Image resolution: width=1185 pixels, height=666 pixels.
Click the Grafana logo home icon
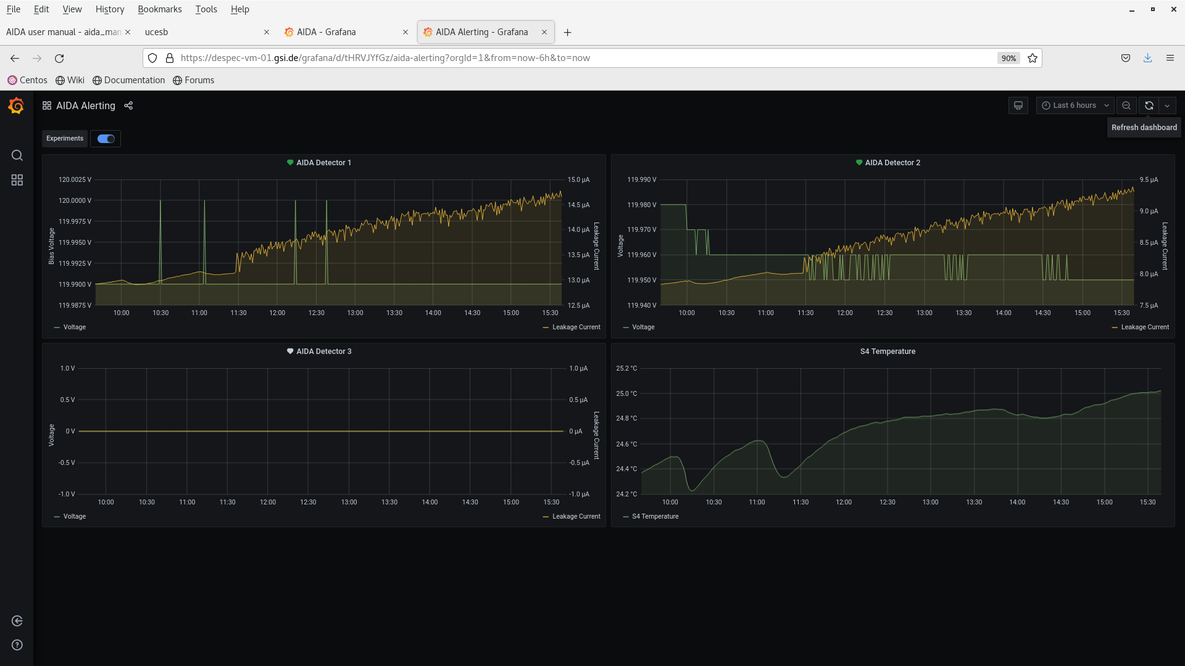(x=17, y=106)
